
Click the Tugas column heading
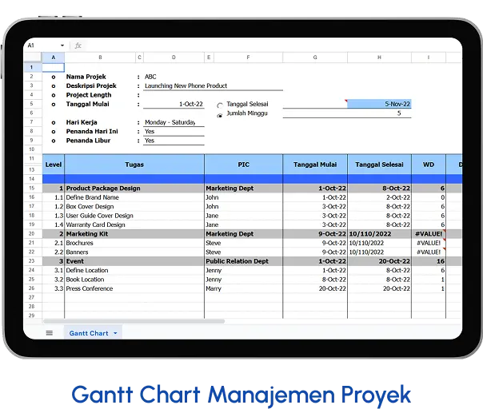[x=134, y=164]
